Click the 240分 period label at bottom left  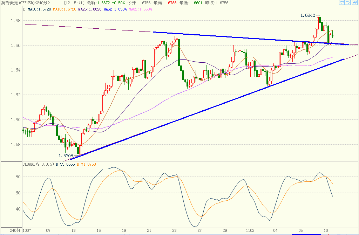[15, 230]
